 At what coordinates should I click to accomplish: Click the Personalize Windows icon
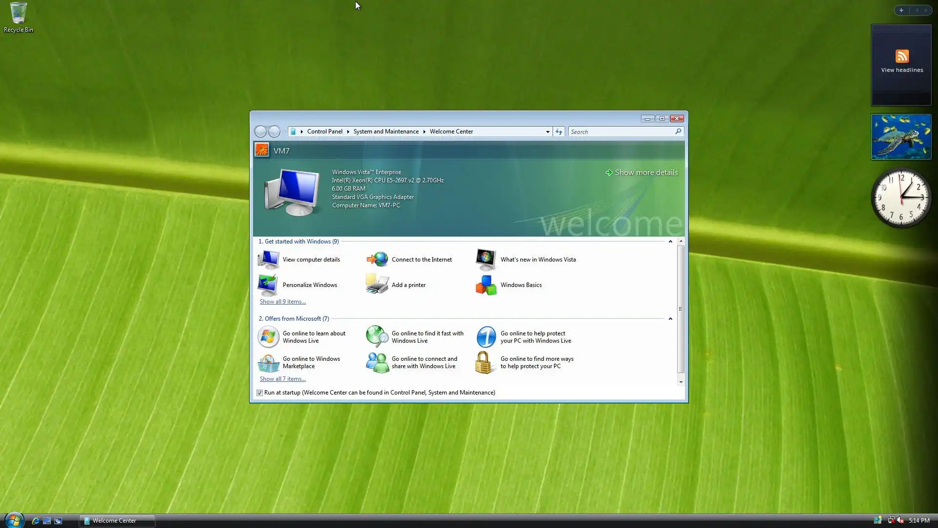pyautogui.click(x=268, y=285)
